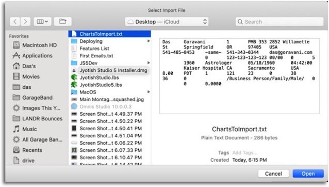Click into the Search field

[x=279, y=22]
